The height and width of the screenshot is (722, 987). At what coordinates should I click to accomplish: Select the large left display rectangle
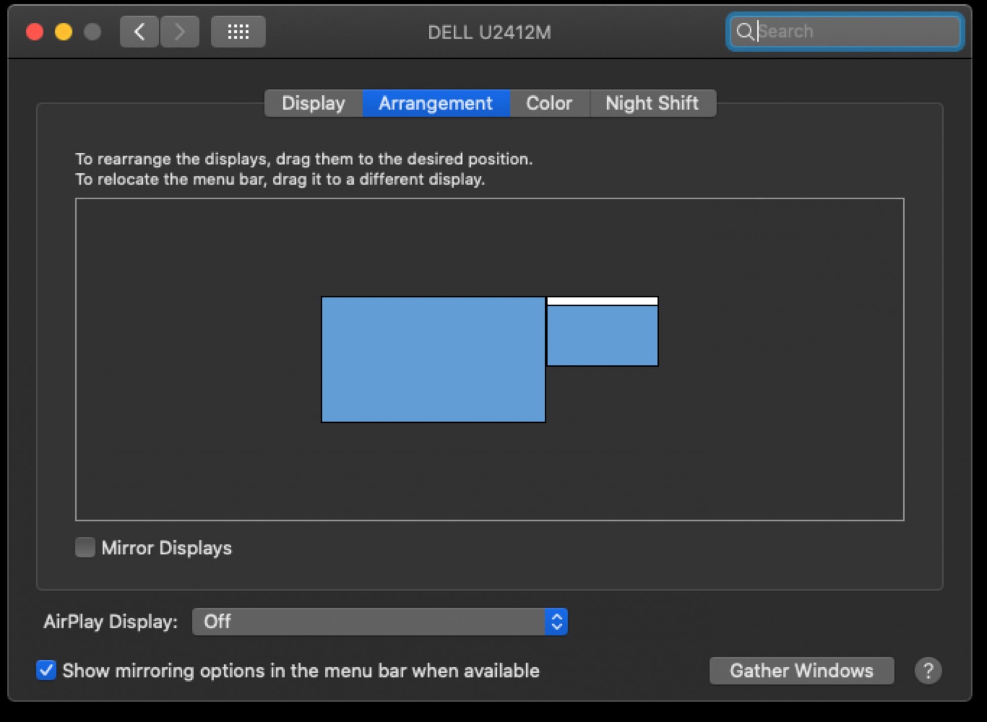click(433, 359)
